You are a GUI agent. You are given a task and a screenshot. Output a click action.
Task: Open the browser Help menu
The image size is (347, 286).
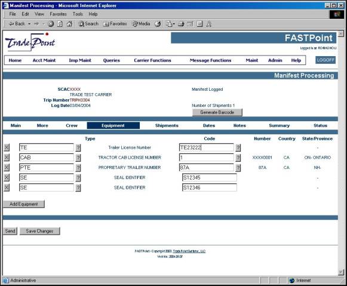click(x=93, y=14)
